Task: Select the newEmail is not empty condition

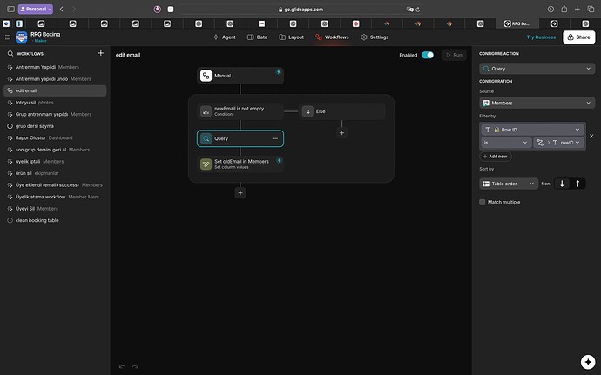Action: 240,111
